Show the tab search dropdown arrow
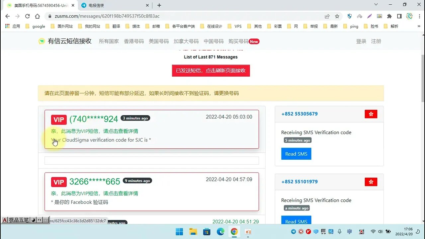Image resolution: width=425 pixels, height=239 pixels. 376,5
